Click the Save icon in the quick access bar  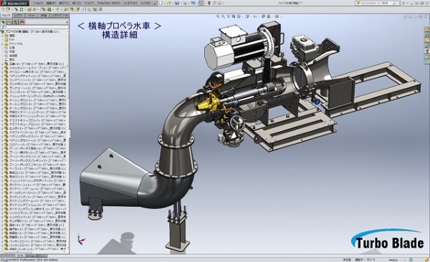click(177, 3)
